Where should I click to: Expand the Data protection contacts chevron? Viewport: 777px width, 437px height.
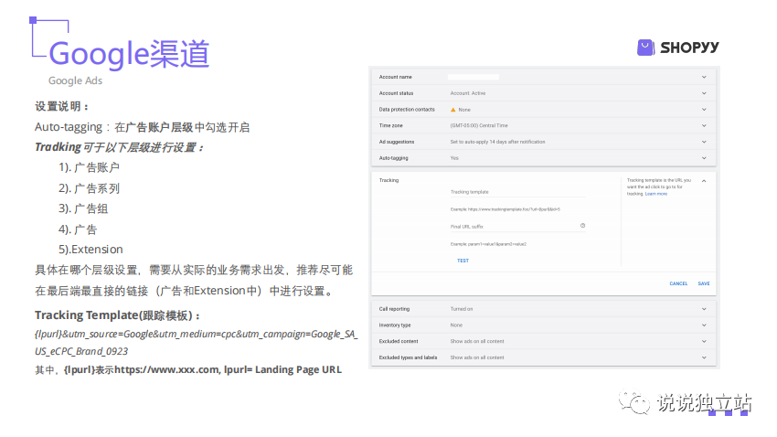704,110
